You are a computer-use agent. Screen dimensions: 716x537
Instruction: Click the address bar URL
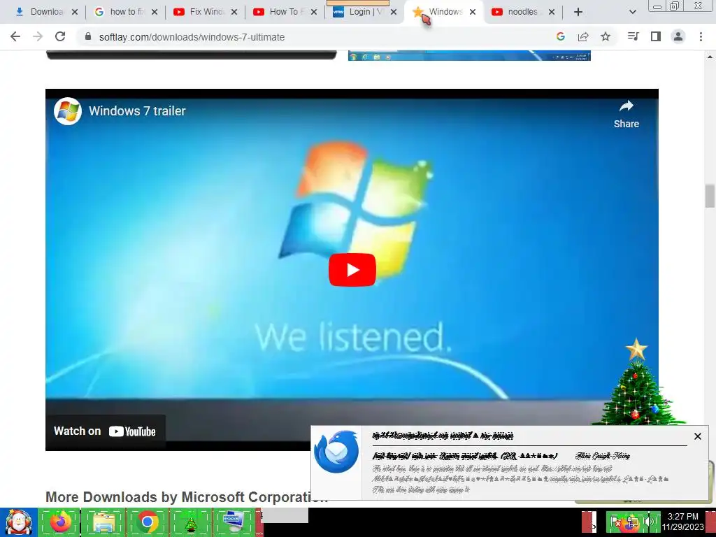192,37
